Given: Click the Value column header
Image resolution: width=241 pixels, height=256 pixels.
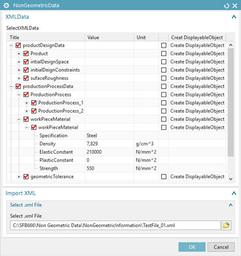Looking at the screenshot, I should 109,37.
